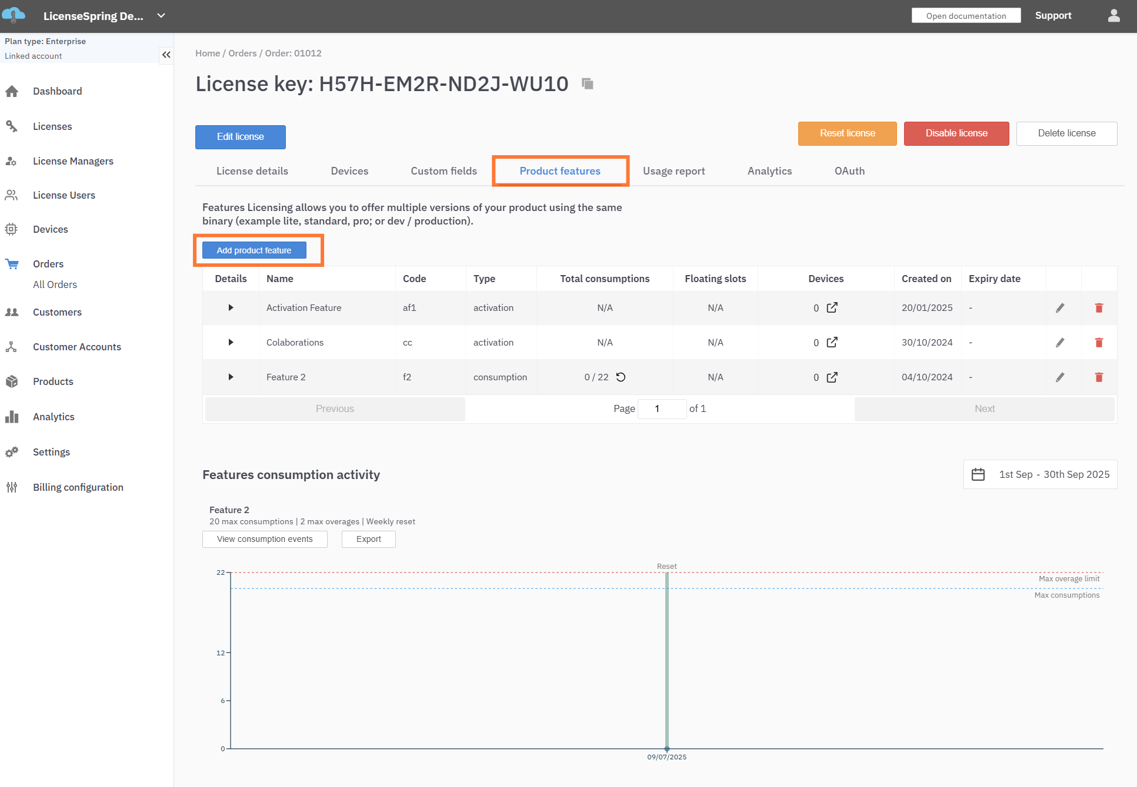This screenshot has width=1137, height=787.
Task: Click Add product feature button
Action: (254, 250)
